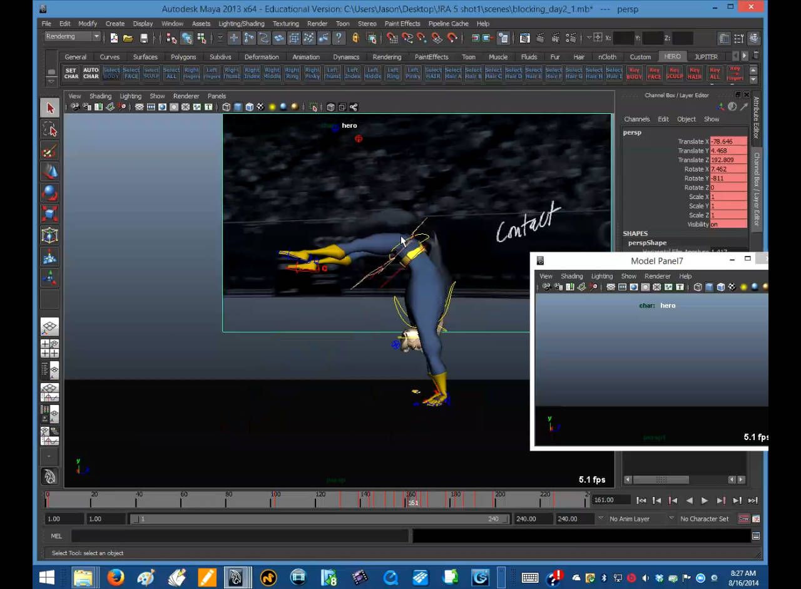Viewport: 801px width, 589px height.
Task: Select the arrow Select tool in the toolbox
Action: [50, 108]
